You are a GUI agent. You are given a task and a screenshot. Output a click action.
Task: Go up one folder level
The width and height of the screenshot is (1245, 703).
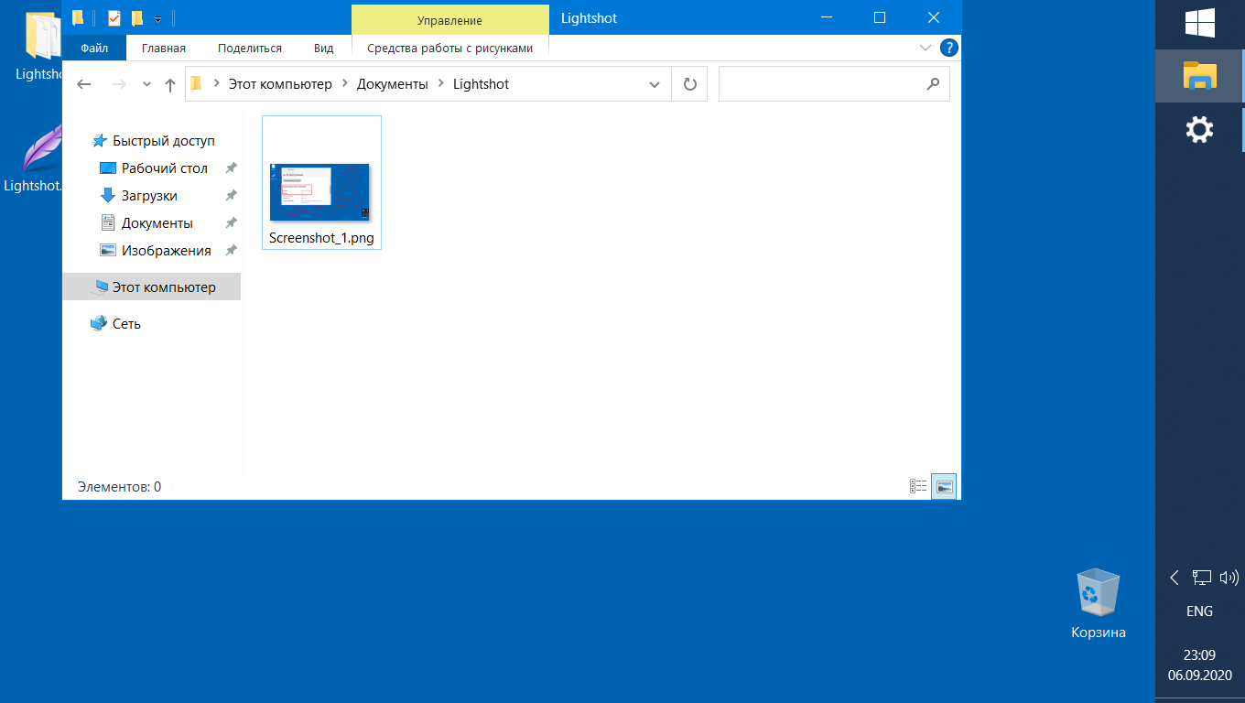tap(169, 84)
